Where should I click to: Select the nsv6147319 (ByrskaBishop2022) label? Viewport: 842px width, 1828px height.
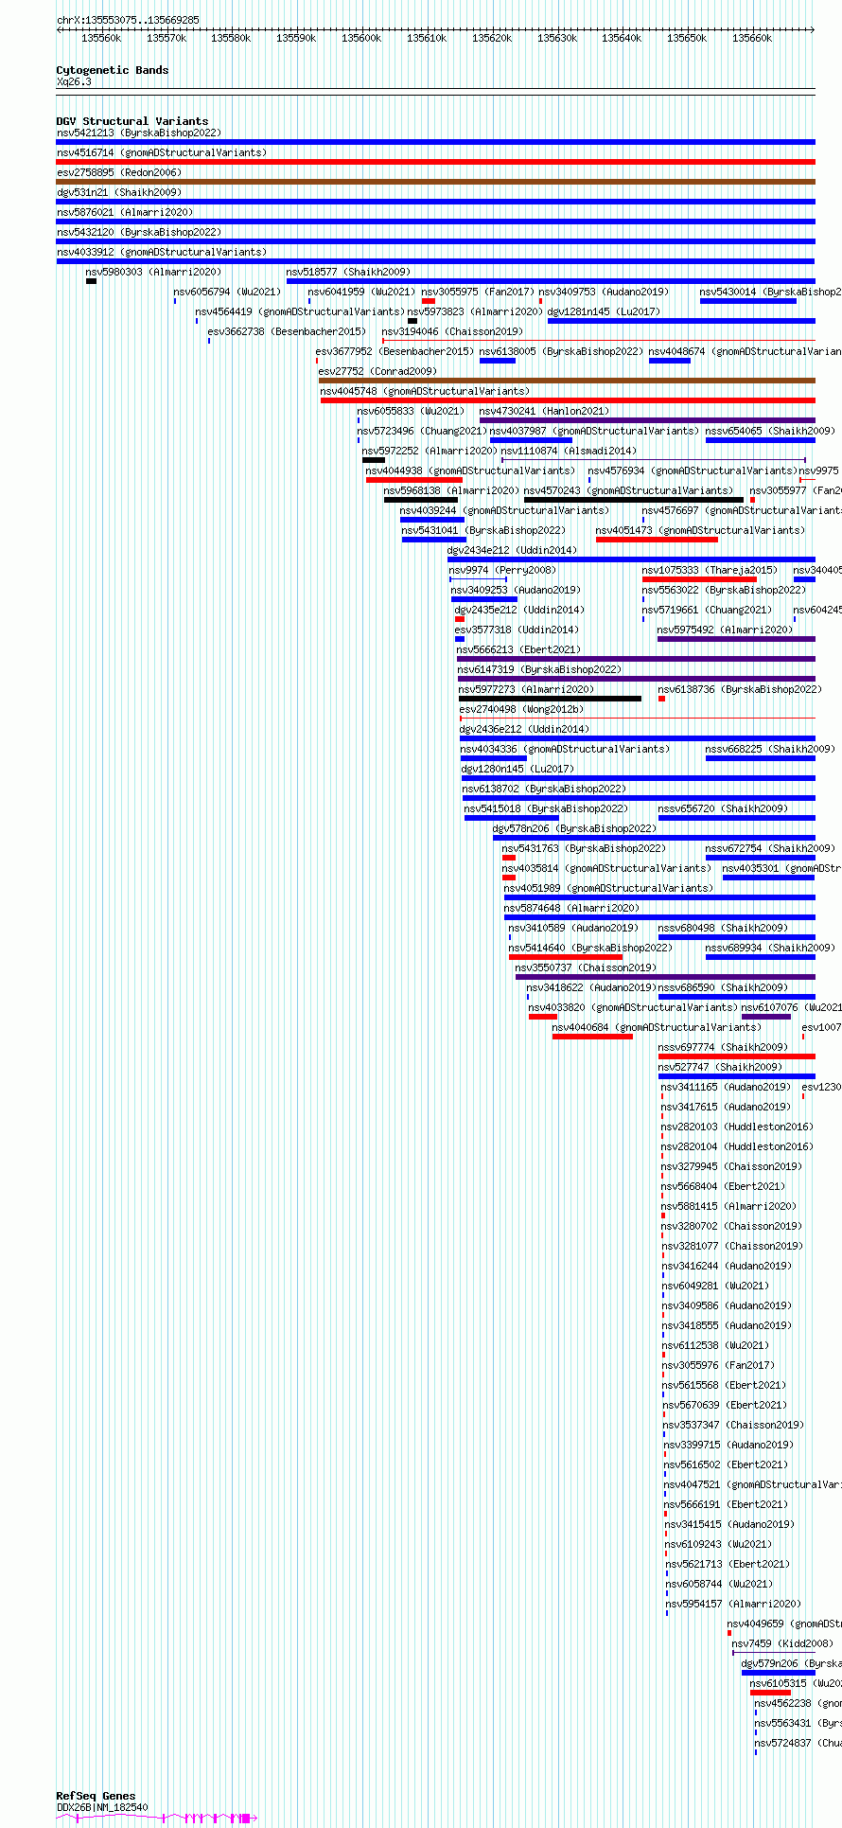click(539, 670)
